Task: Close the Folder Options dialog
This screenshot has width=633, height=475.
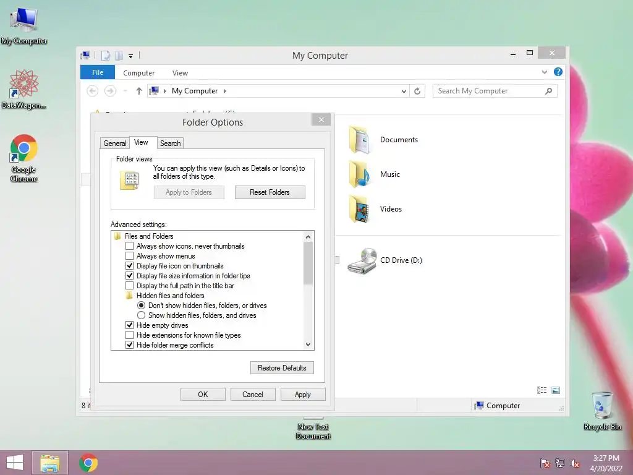Action: click(321, 119)
